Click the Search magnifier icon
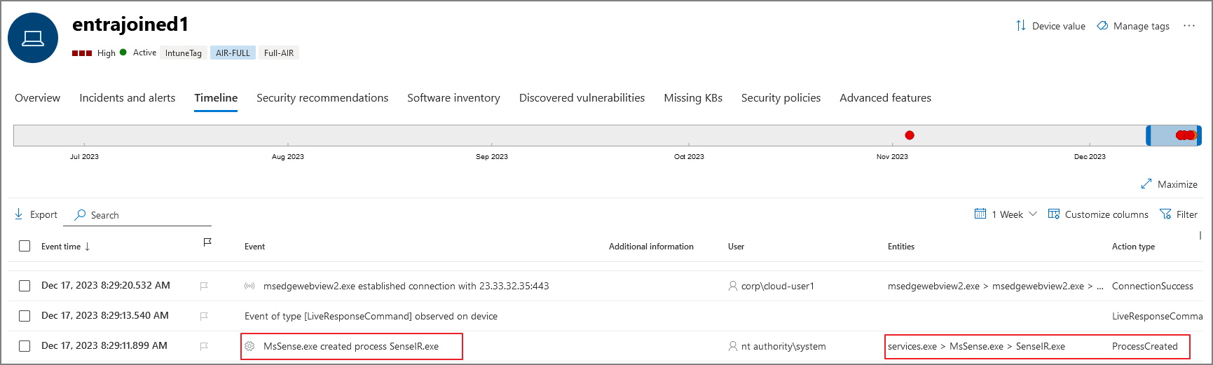Viewport: 1213px width, 365px height. (80, 214)
